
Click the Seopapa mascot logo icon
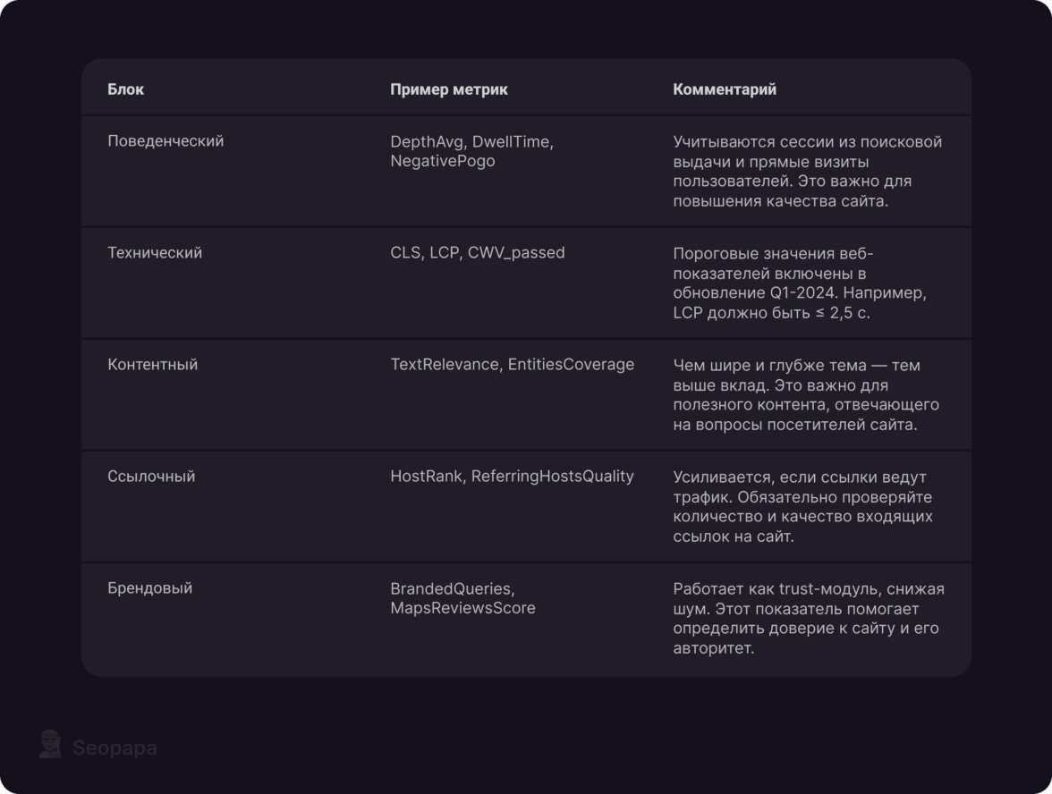[50, 744]
